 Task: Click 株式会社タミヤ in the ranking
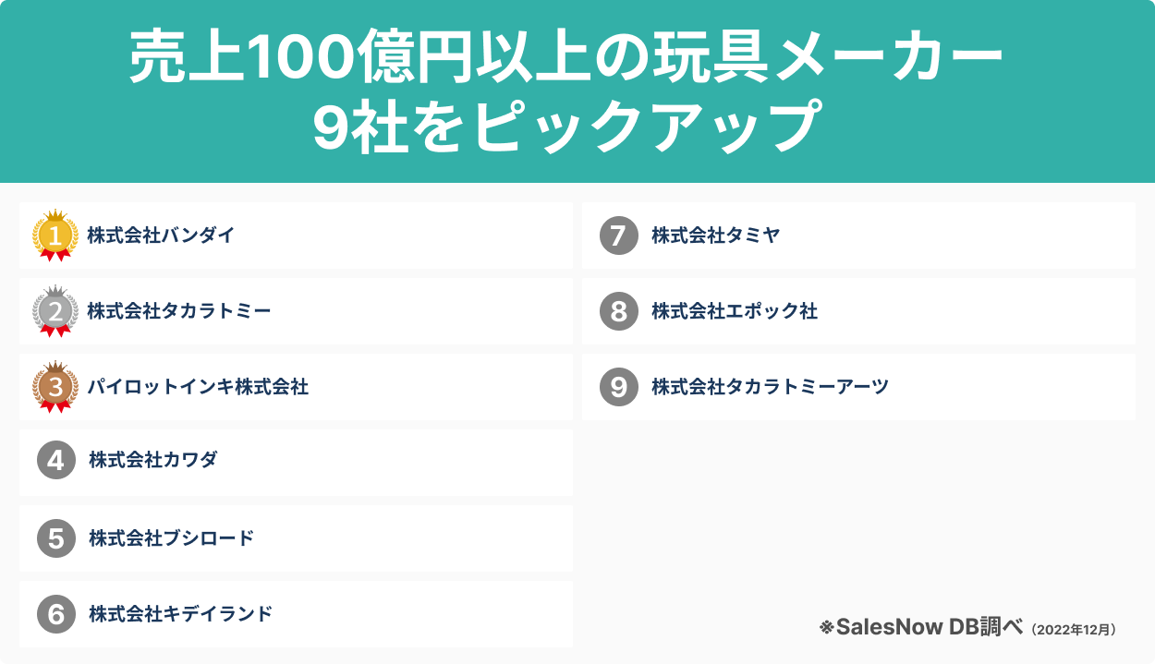click(x=716, y=235)
